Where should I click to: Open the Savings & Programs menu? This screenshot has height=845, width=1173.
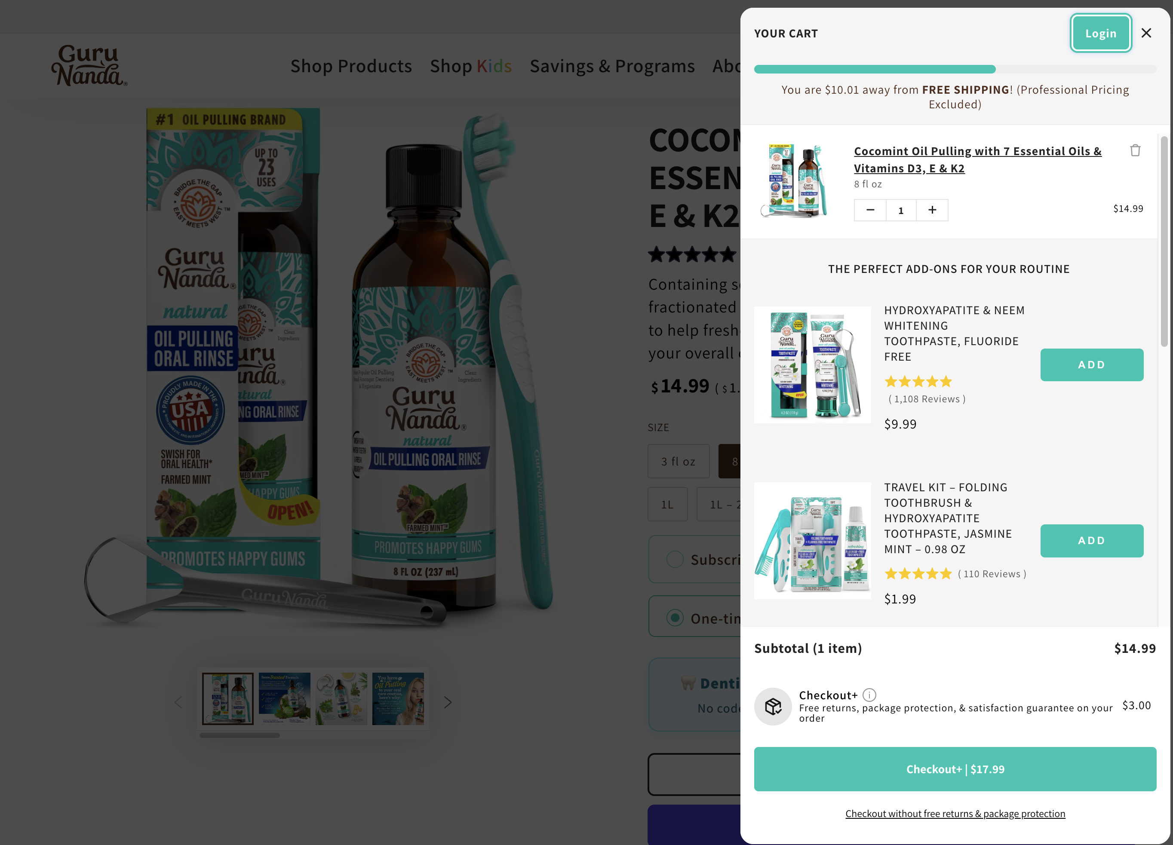coord(612,66)
